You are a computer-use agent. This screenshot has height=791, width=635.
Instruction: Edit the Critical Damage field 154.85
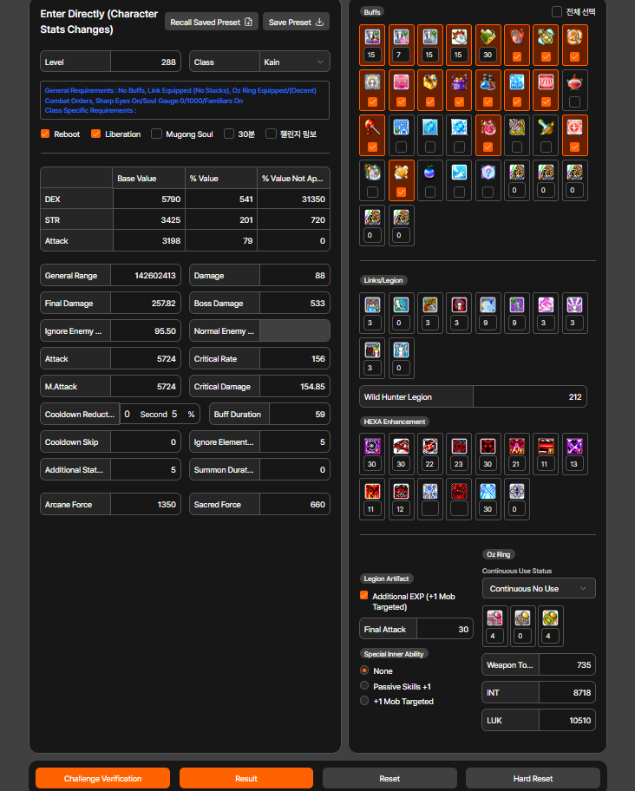pyautogui.click(x=295, y=387)
